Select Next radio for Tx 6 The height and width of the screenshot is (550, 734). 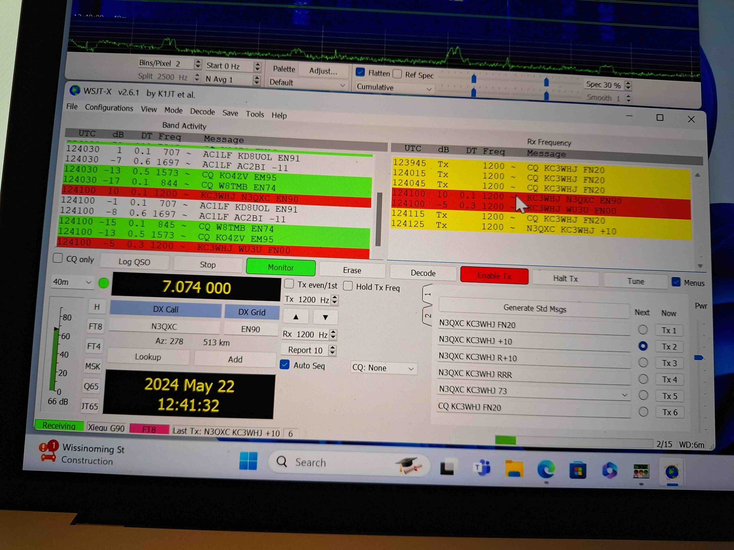click(643, 412)
